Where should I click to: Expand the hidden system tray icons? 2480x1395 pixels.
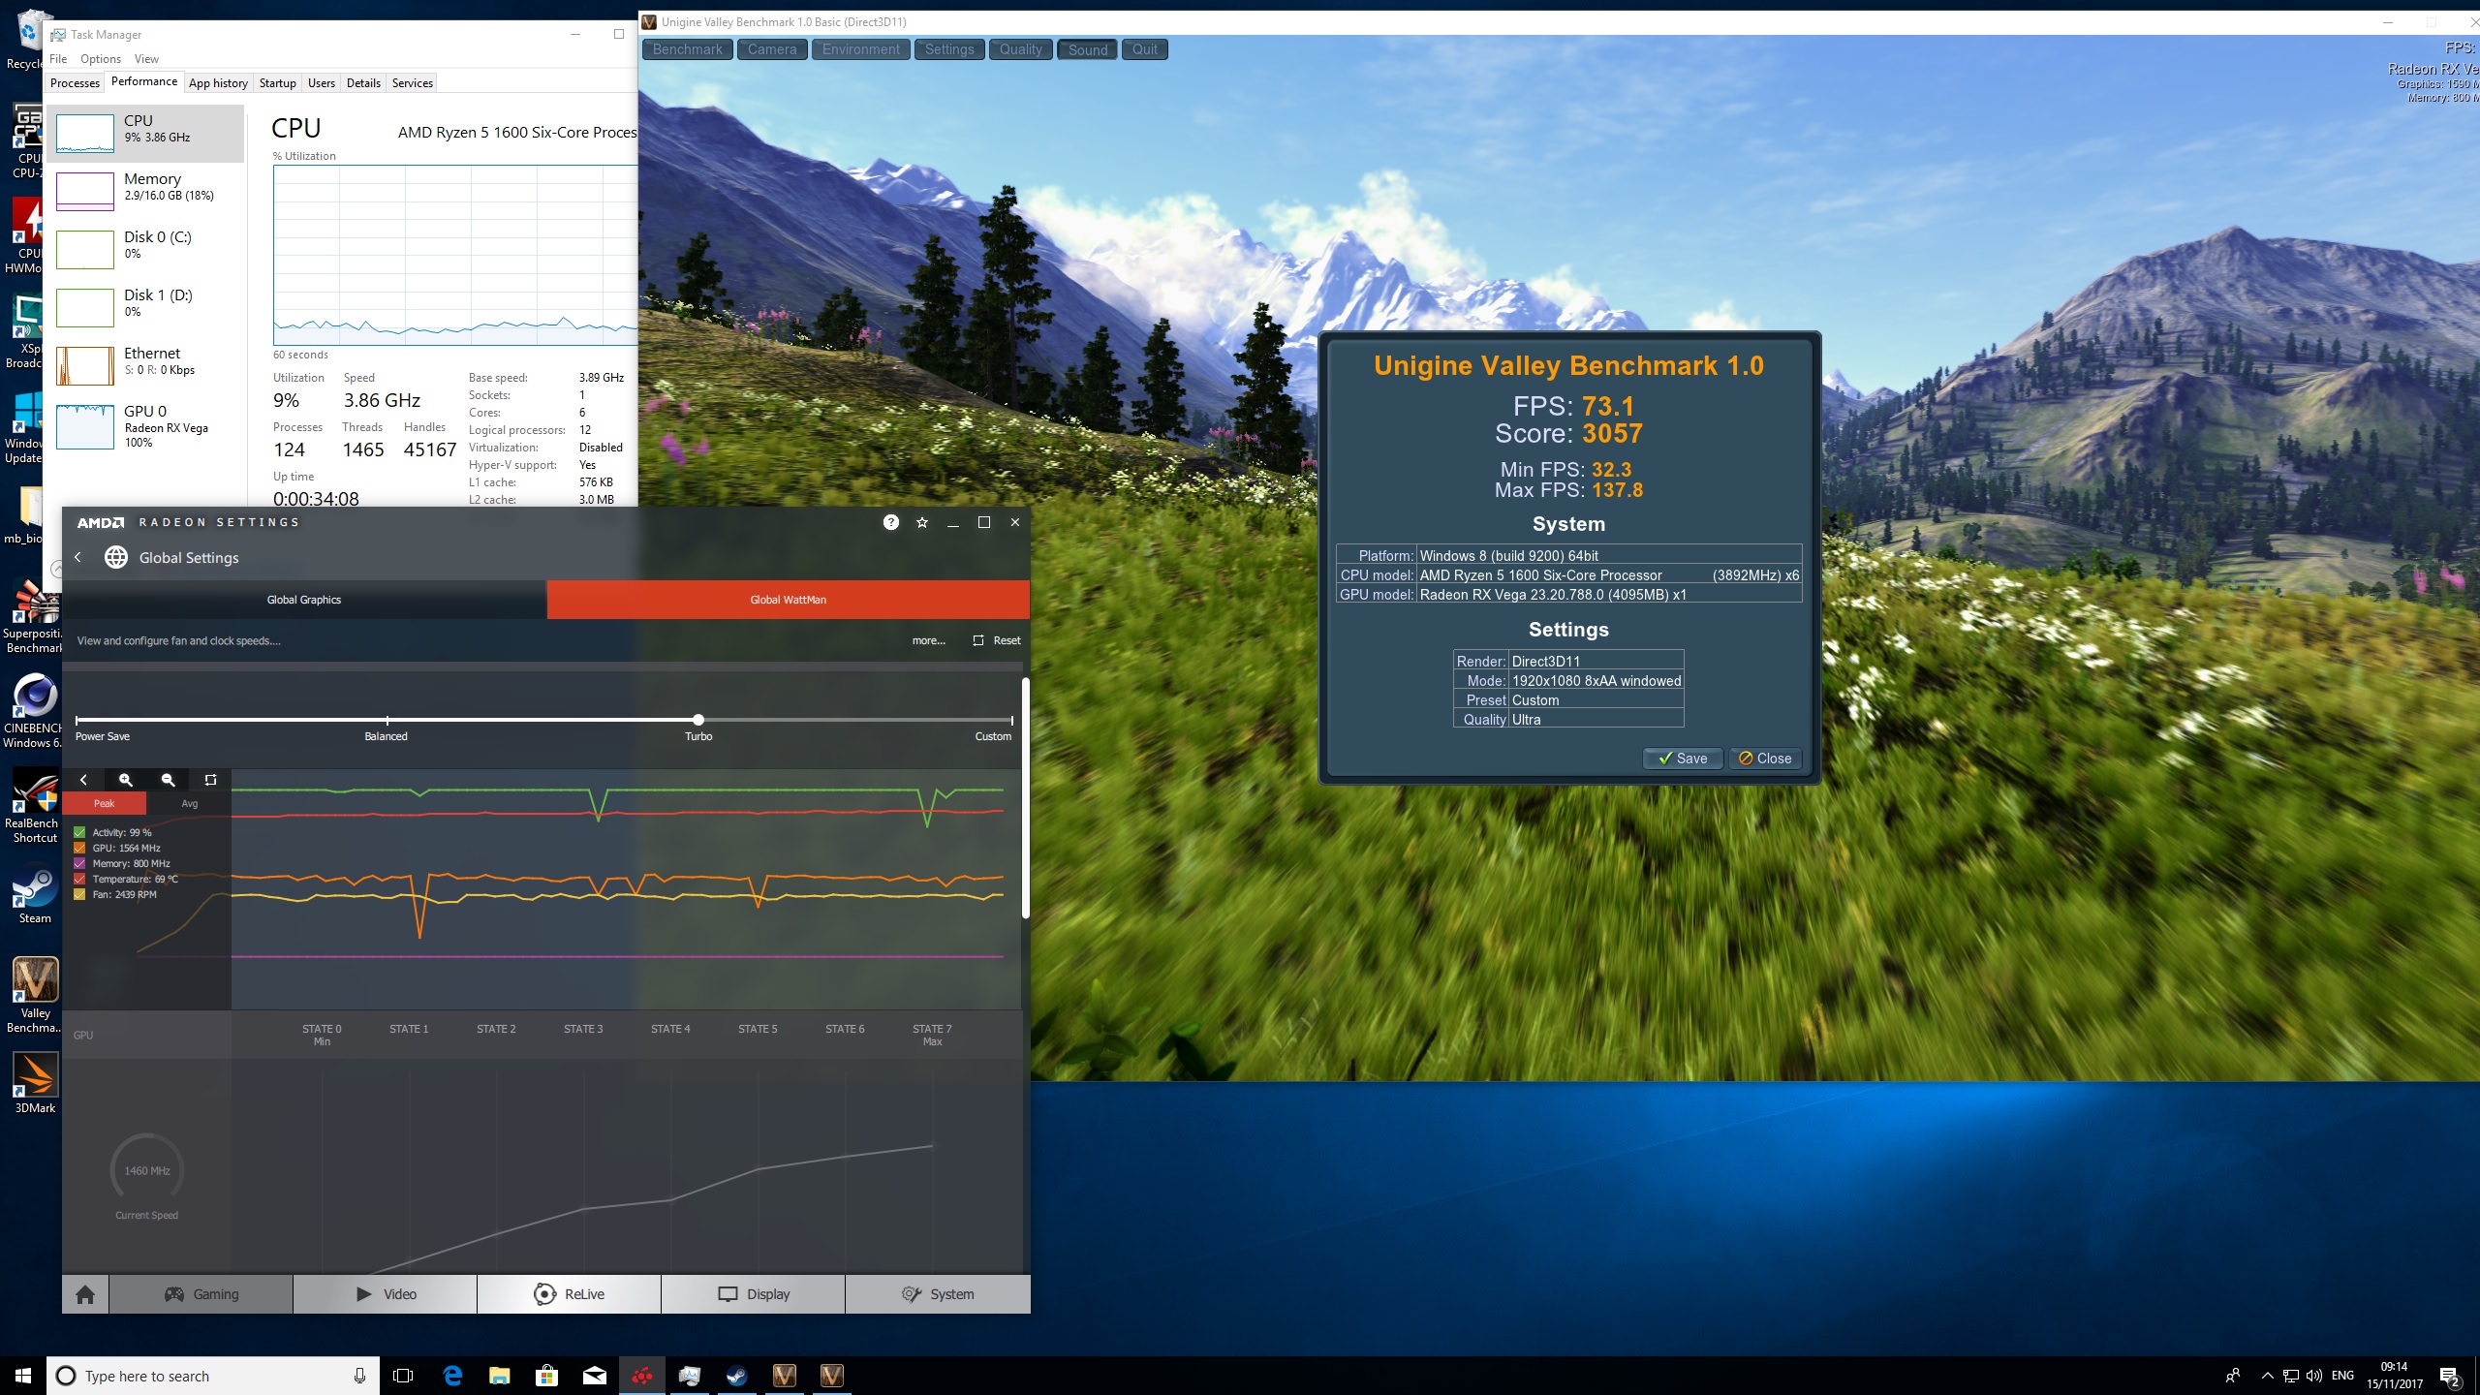click(x=2267, y=1376)
